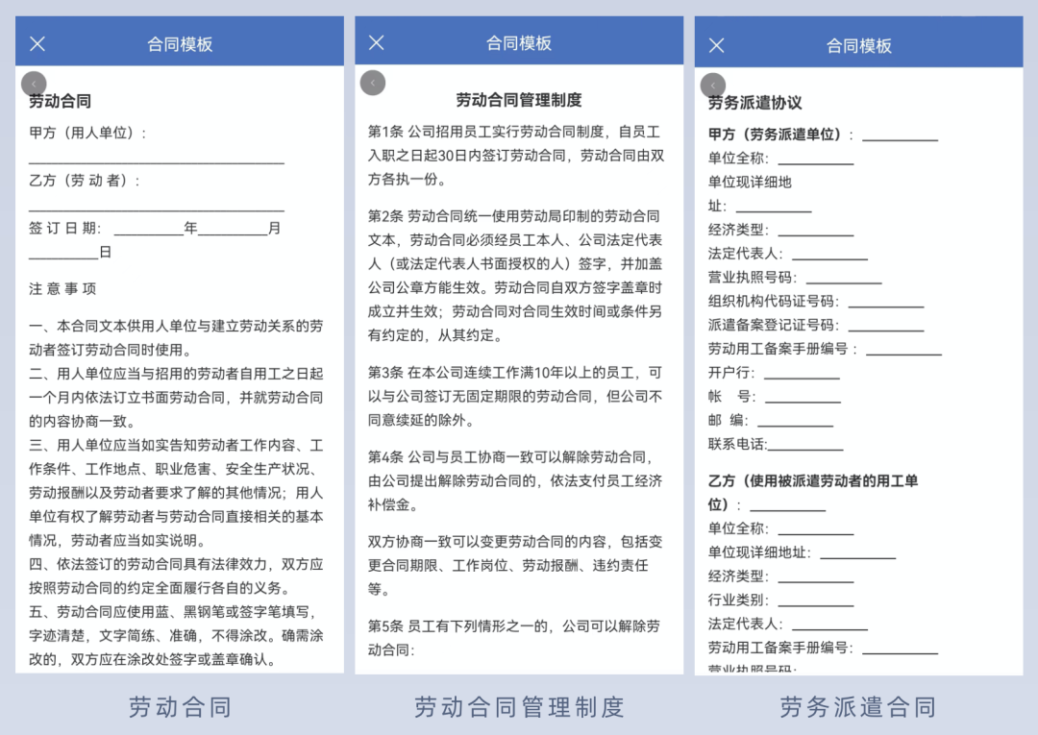1038x735 pixels.
Task: Close the 劳务派遣协议 screen
Action: click(715, 43)
